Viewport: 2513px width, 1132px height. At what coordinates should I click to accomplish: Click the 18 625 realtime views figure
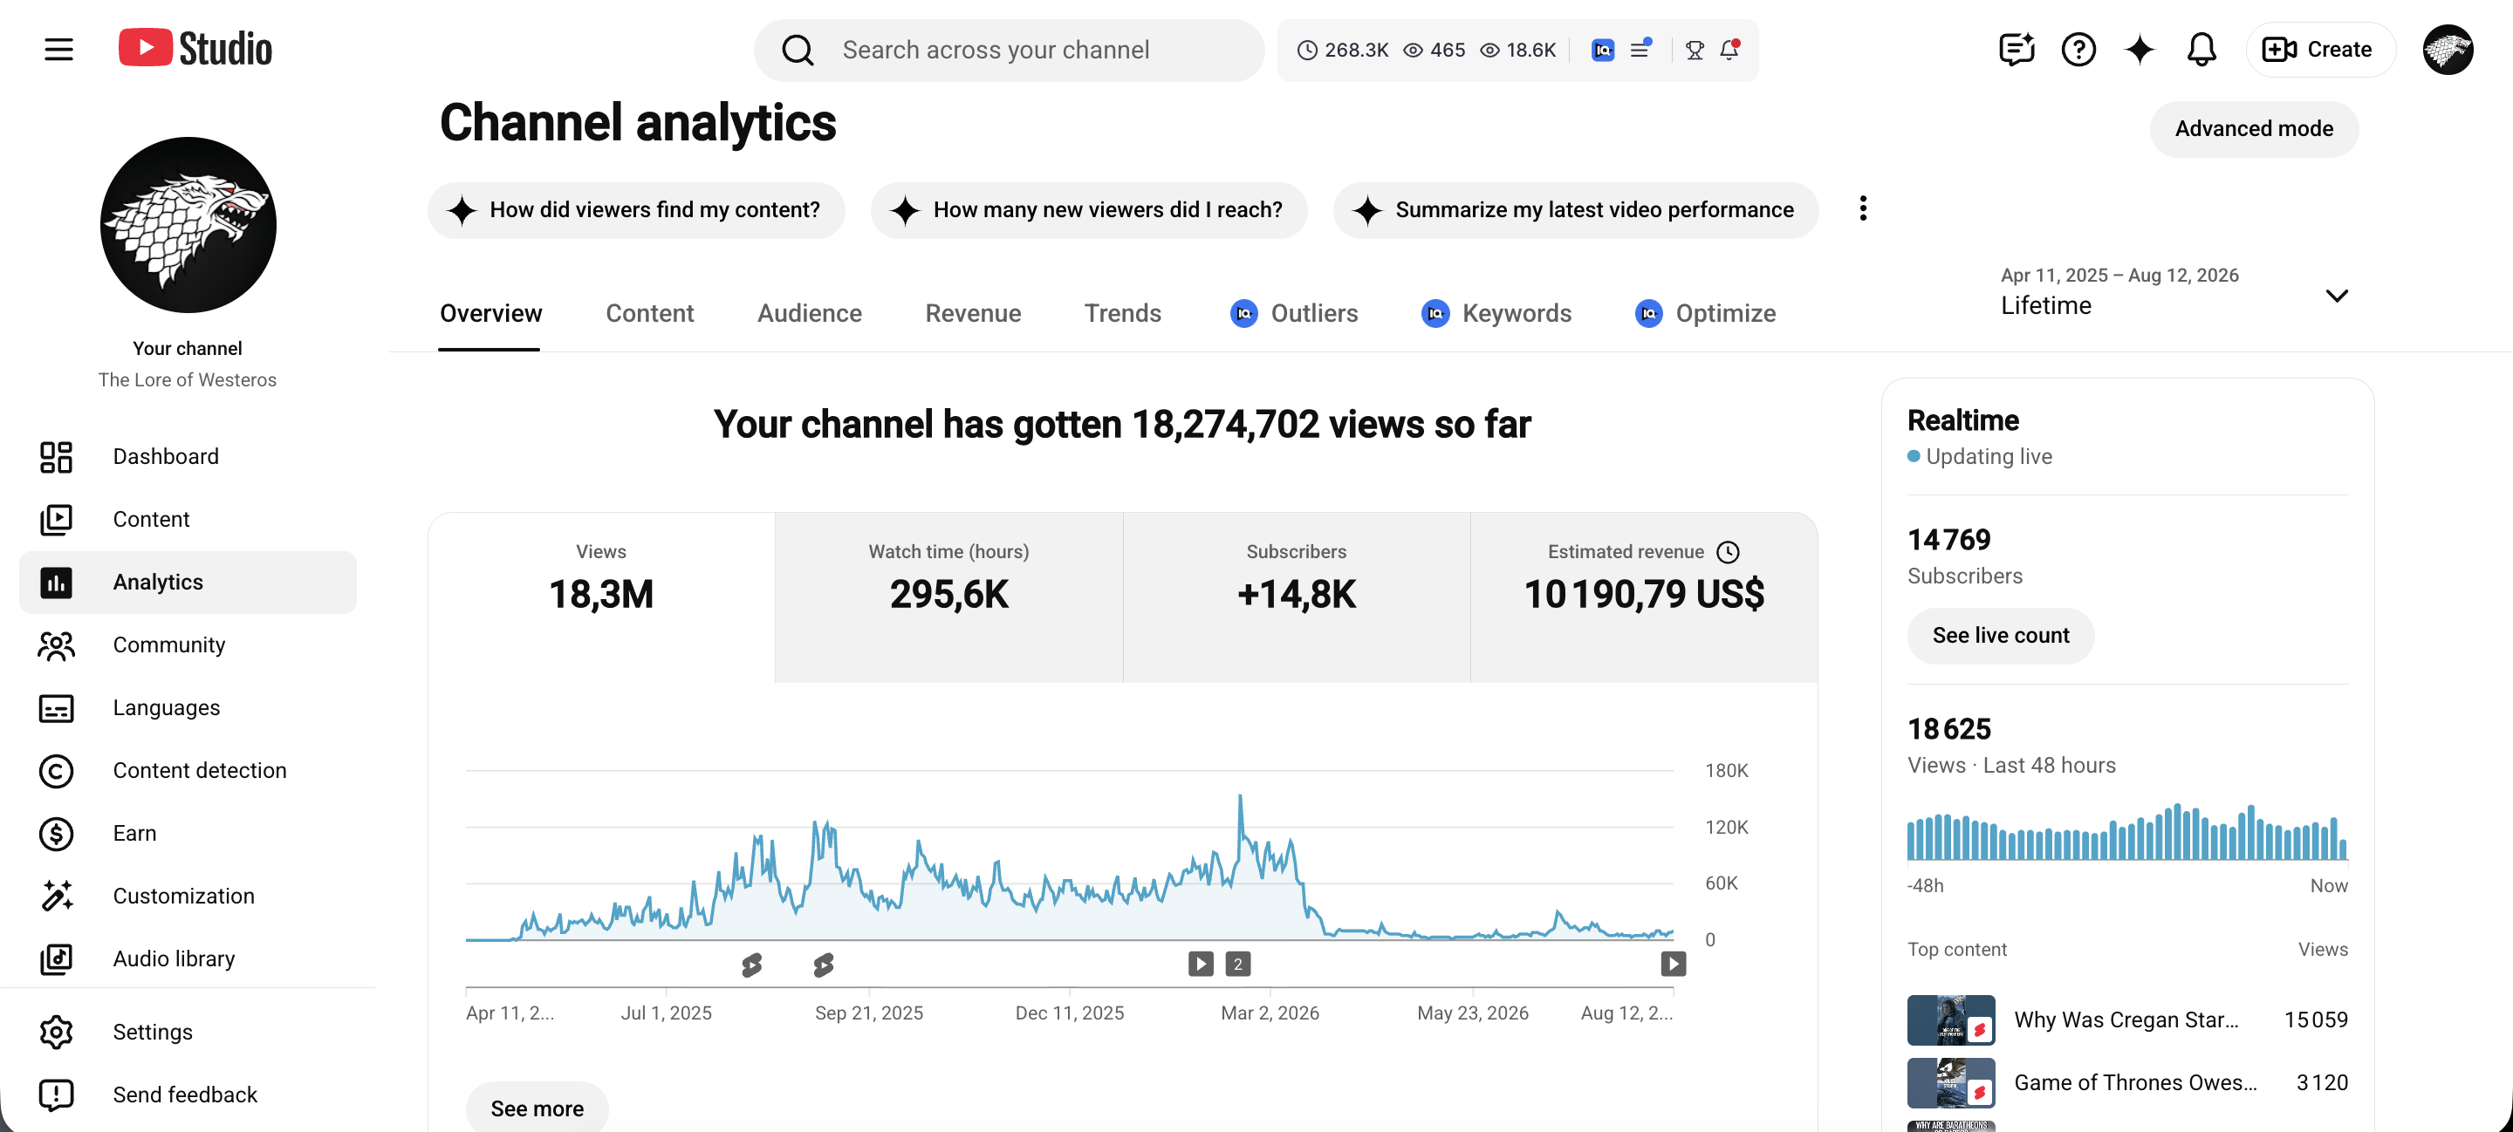point(1949,729)
